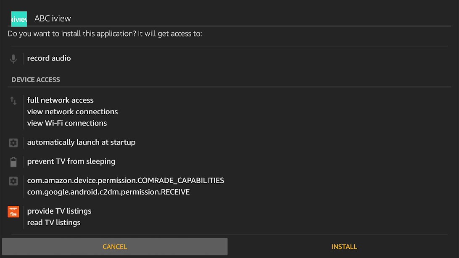Image resolution: width=459 pixels, height=258 pixels.
Task: Click the ABC iview app icon
Action: 19,19
